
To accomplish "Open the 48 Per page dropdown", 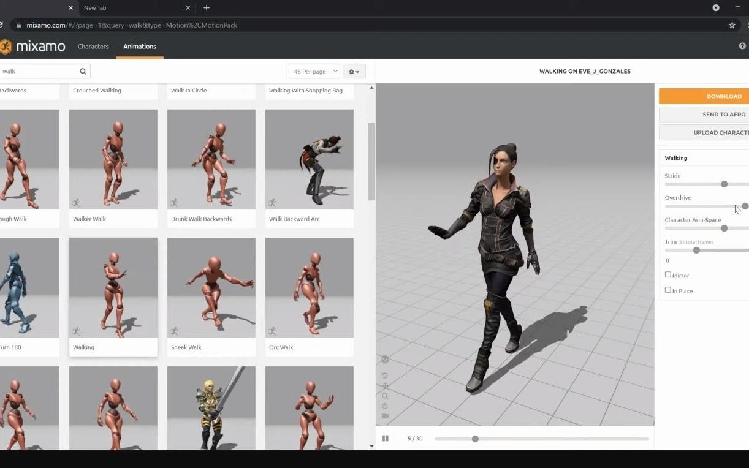I will (x=313, y=70).
